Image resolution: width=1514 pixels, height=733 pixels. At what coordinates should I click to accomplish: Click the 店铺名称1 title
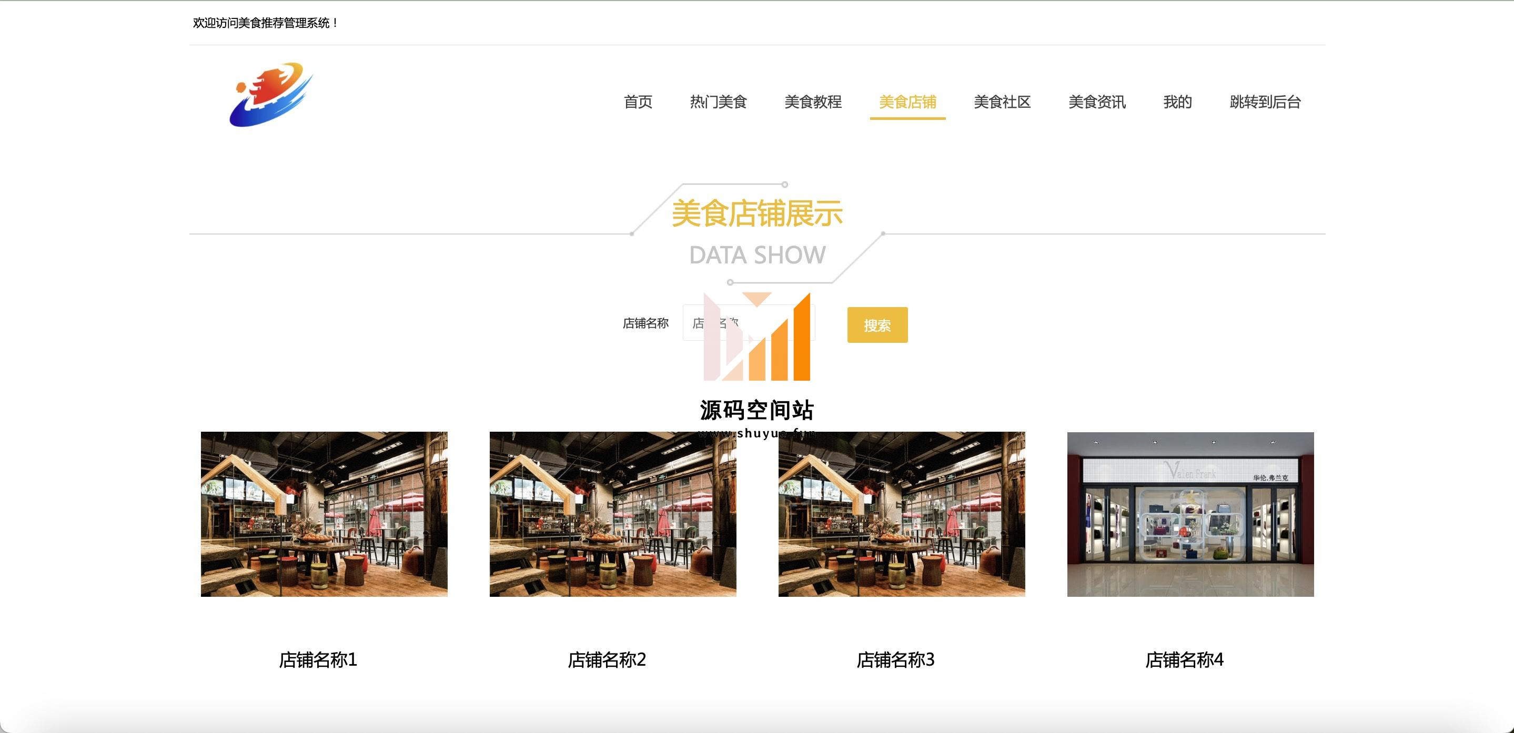coord(318,659)
